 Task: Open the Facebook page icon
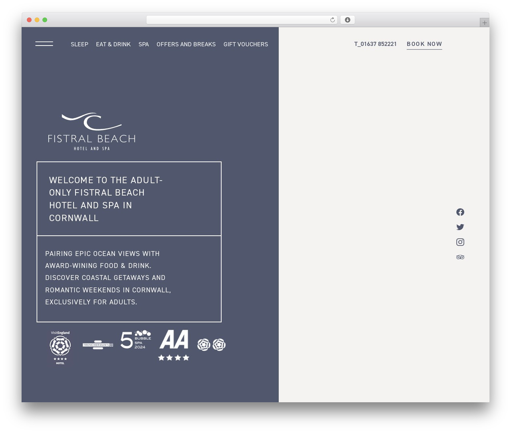pyautogui.click(x=460, y=212)
